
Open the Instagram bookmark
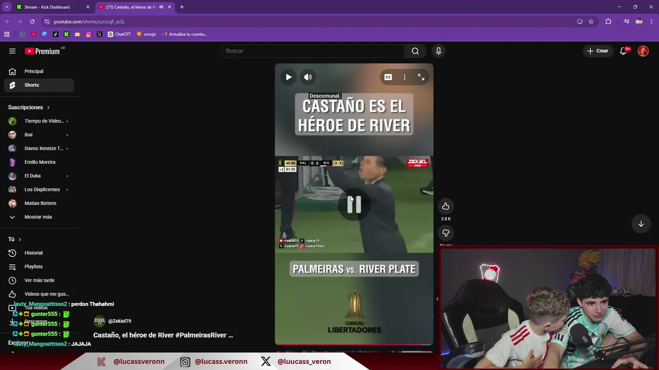tap(89, 34)
